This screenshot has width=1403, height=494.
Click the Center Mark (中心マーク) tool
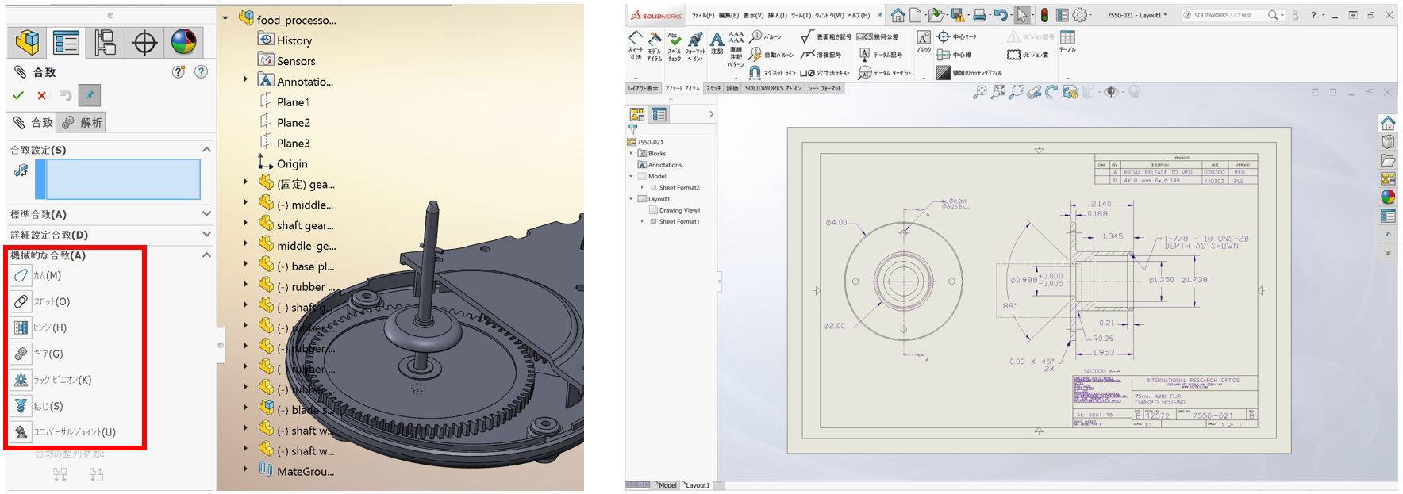click(x=957, y=36)
